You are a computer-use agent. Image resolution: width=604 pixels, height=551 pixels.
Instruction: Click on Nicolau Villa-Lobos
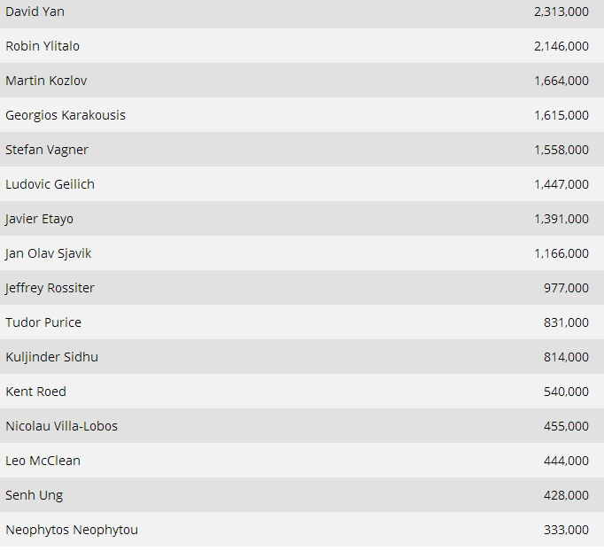[61, 426]
